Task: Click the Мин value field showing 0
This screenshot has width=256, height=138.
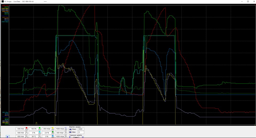Action: [81, 132]
